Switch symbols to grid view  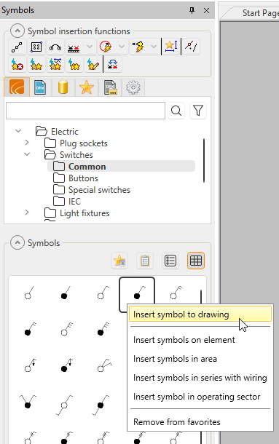196,261
